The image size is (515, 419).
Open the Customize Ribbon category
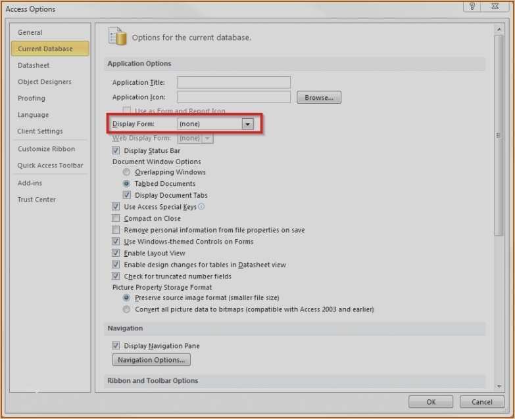pyautogui.click(x=50, y=149)
